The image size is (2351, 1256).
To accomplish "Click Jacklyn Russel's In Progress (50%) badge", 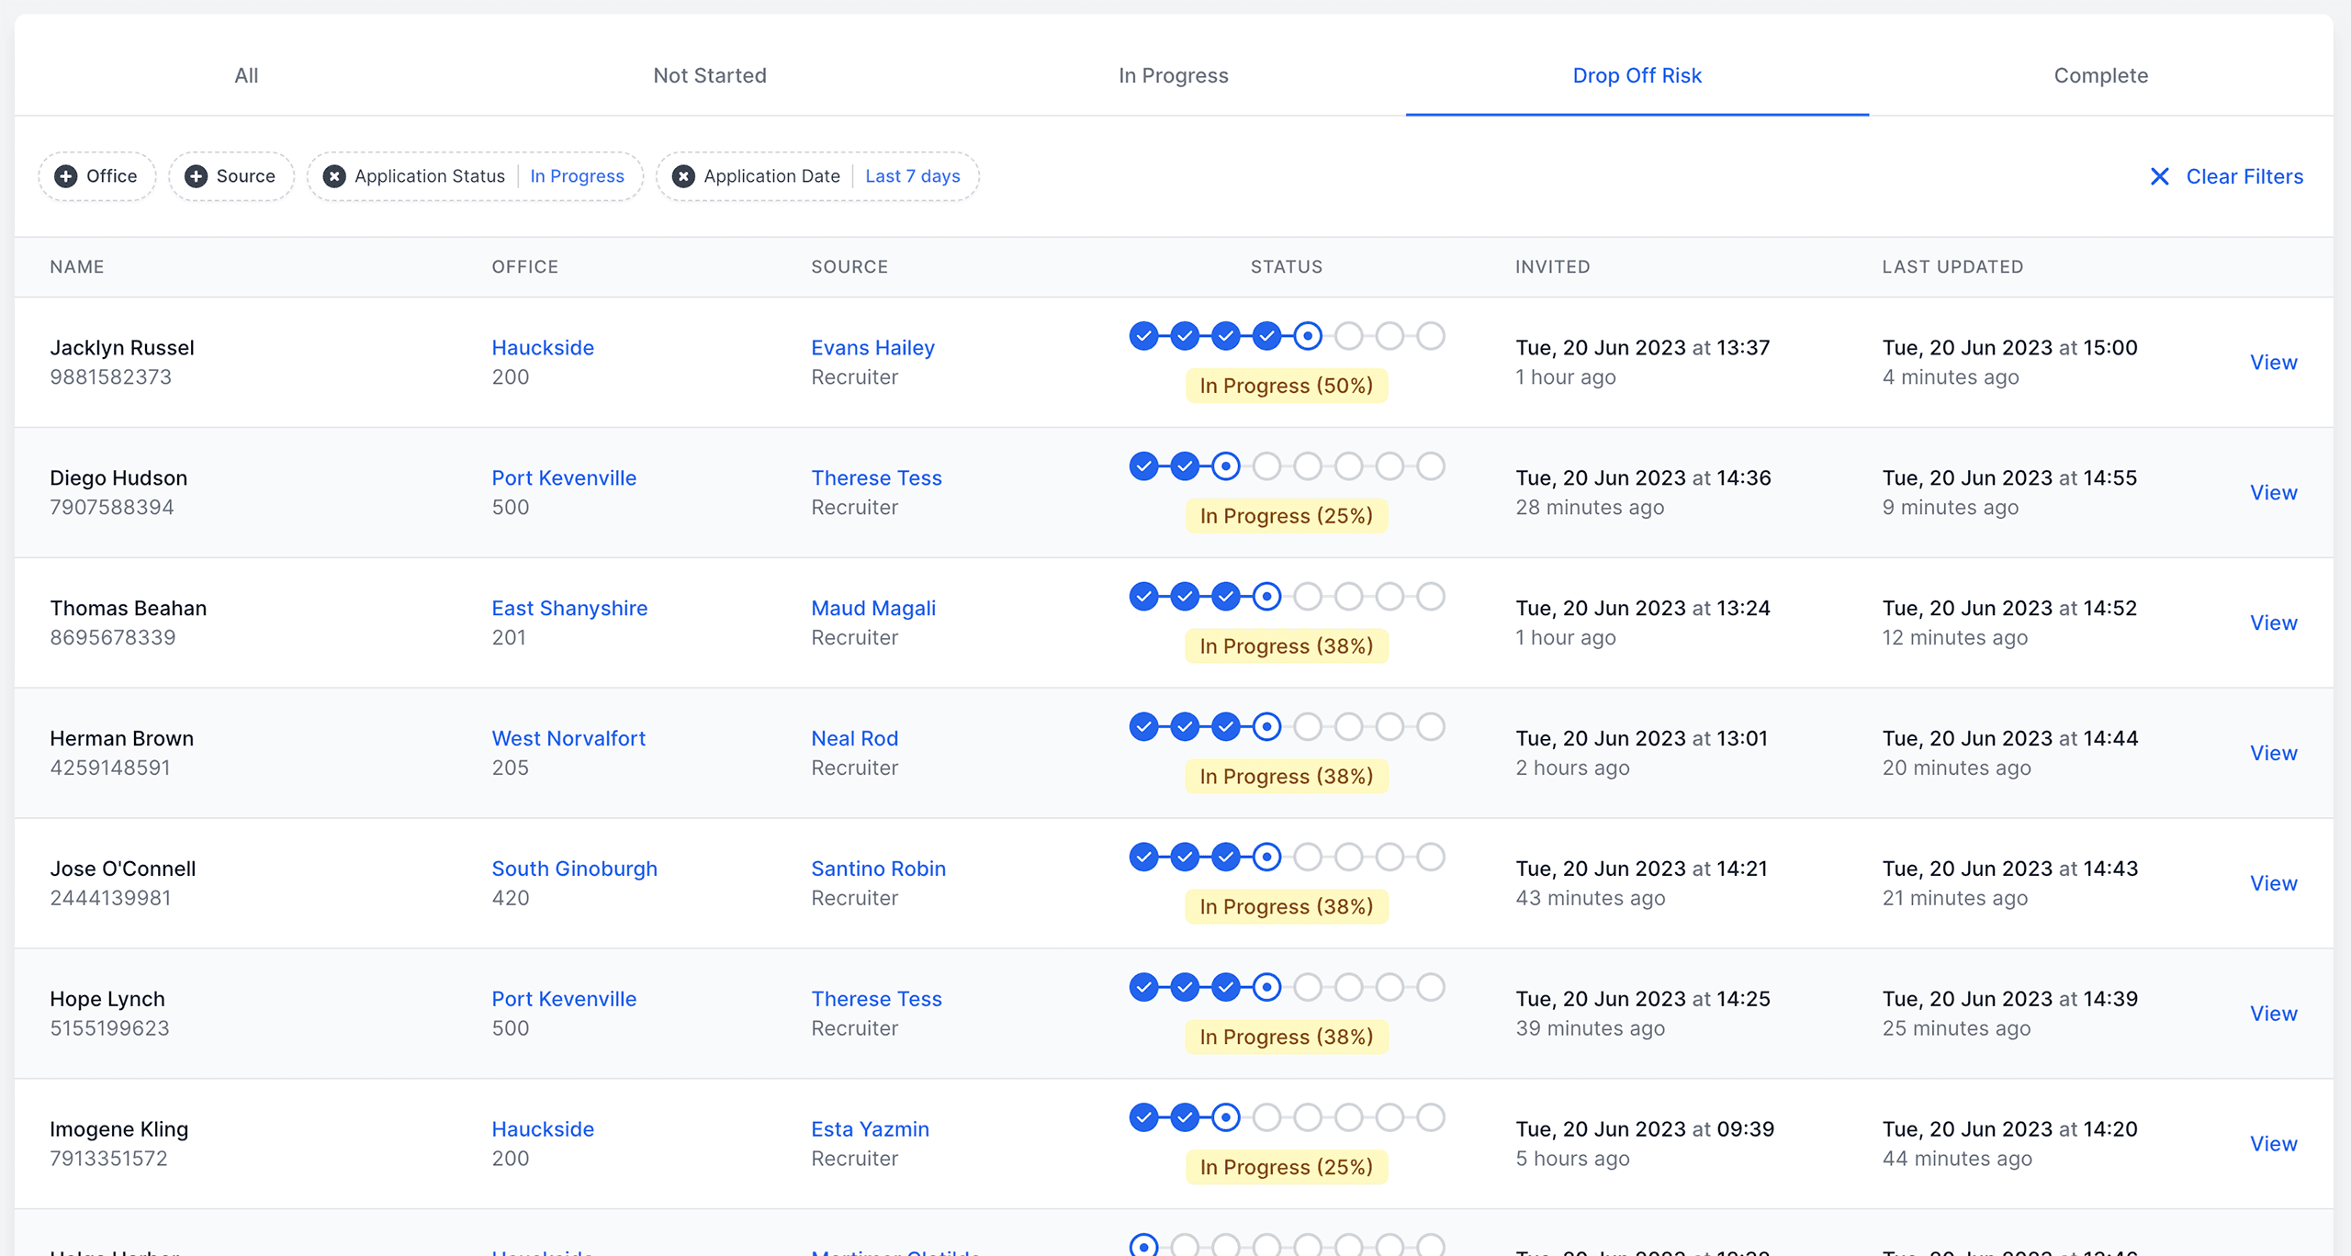I will coord(1286,386).
